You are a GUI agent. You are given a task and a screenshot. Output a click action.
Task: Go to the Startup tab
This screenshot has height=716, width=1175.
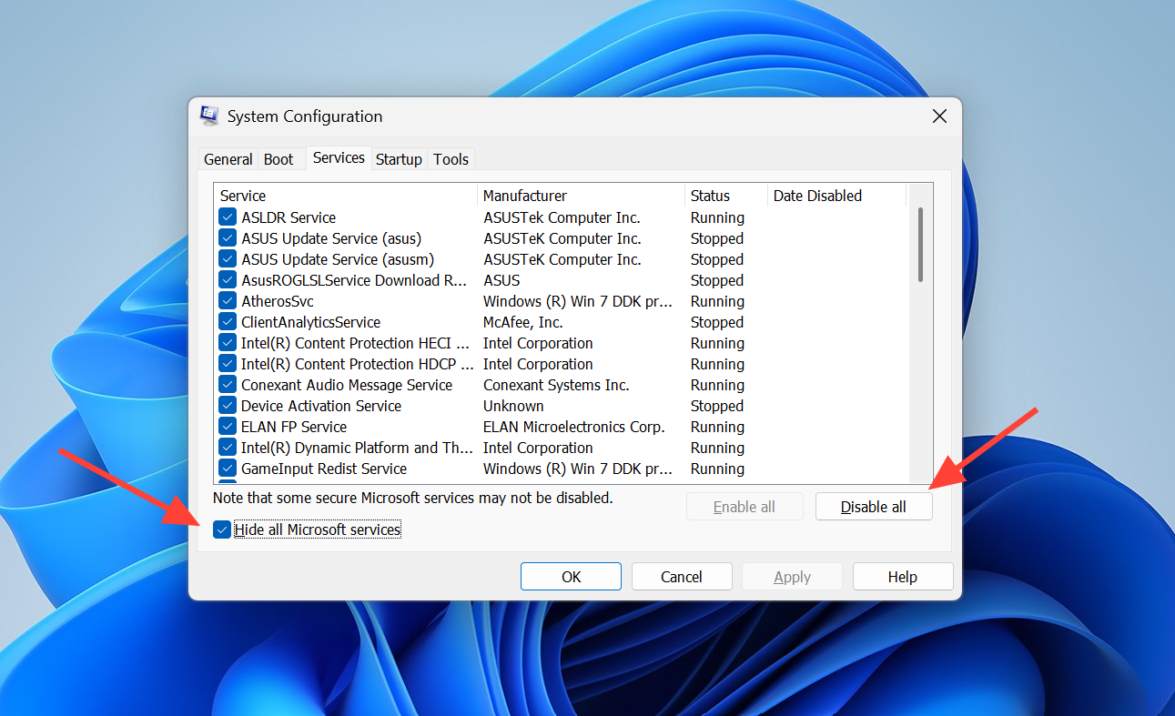tap(399, 159)
